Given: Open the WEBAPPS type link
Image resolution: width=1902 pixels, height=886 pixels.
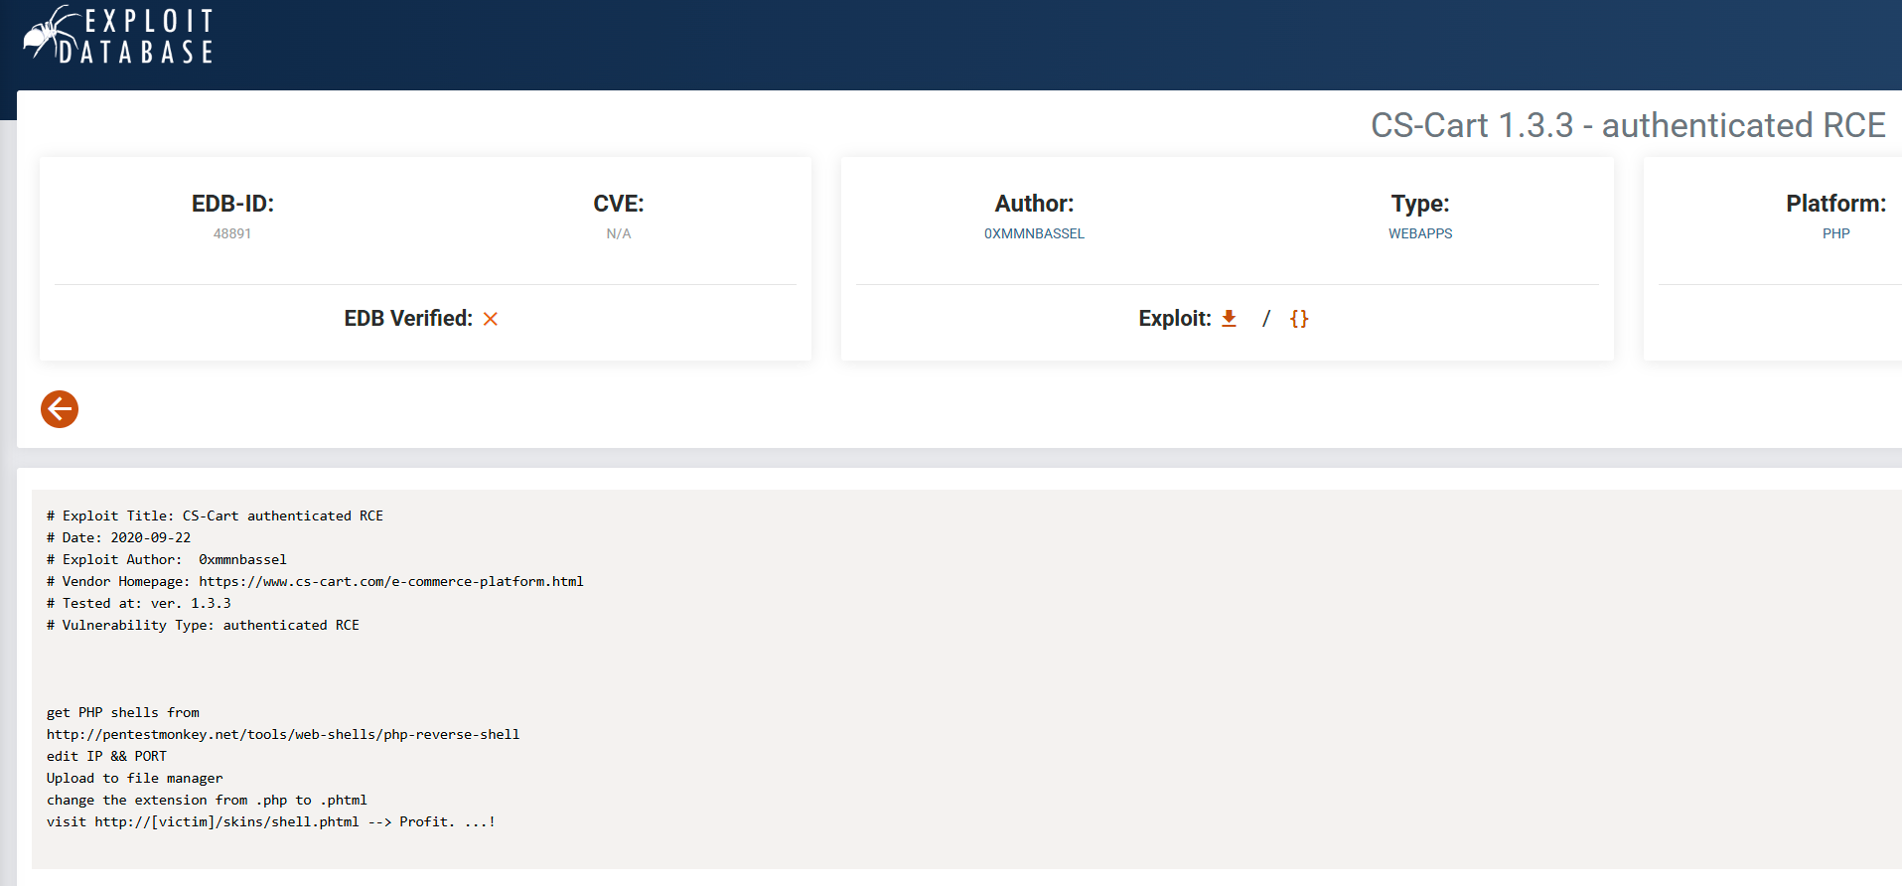Looking at the screenshot, I should point(1420,233).
